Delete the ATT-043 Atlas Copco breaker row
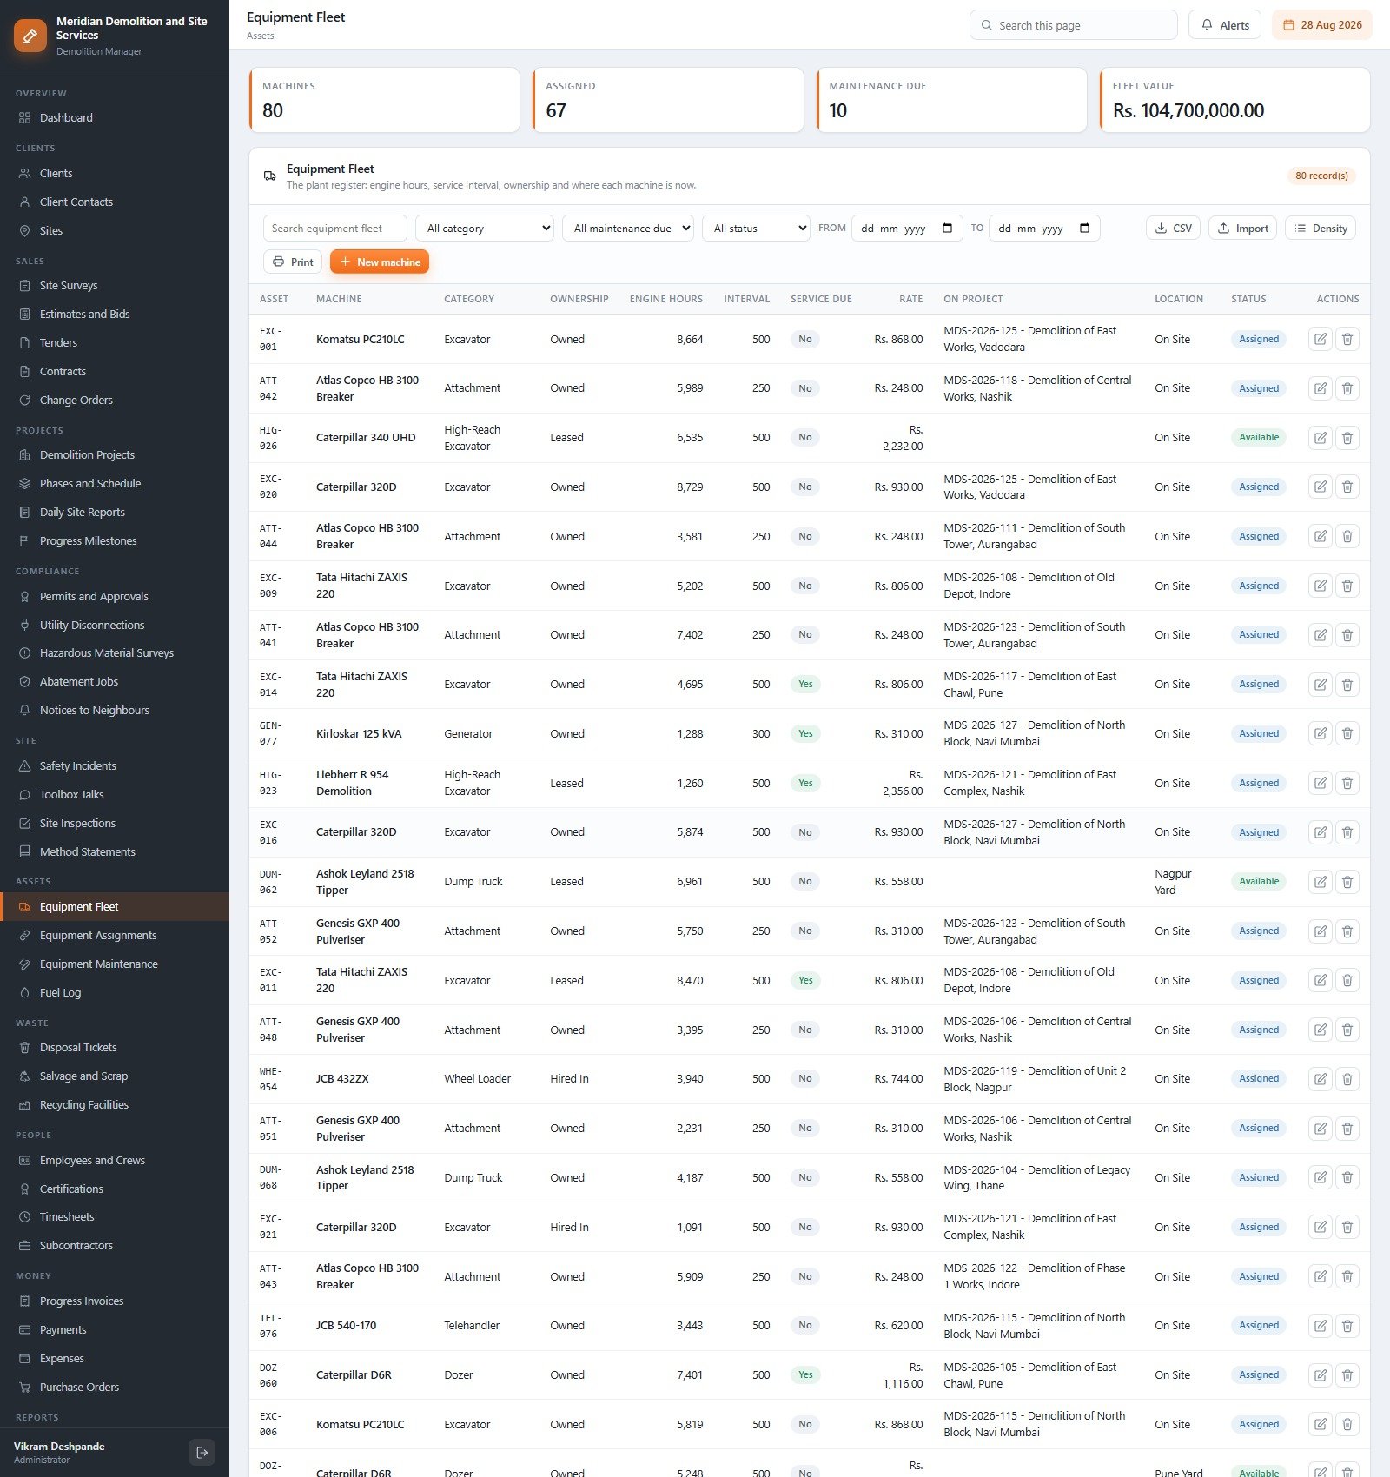 (x=1347, y=1276)
